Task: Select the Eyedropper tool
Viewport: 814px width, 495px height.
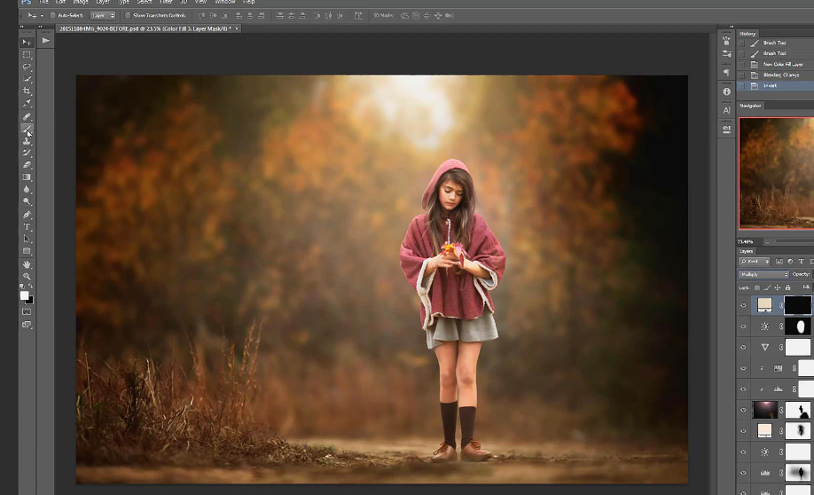Action: [27, 104]
